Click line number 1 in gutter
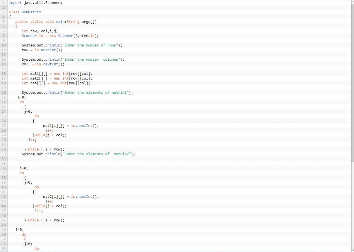 click(x=3, y=3)
